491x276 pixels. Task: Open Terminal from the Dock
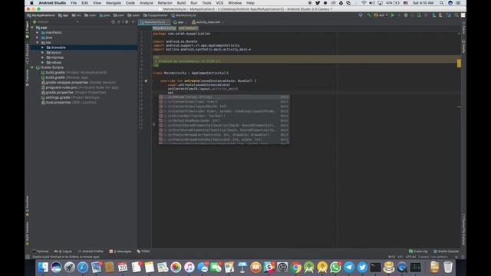375,268
